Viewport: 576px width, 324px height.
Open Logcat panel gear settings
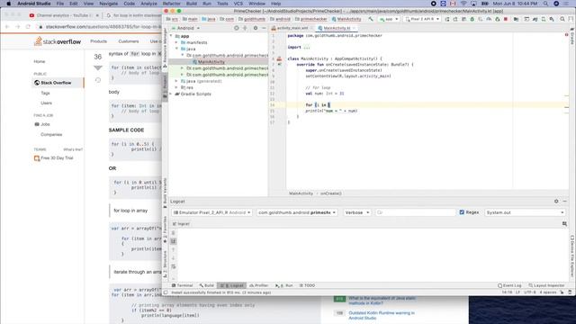pyautogui.click(x=556, y=202)
